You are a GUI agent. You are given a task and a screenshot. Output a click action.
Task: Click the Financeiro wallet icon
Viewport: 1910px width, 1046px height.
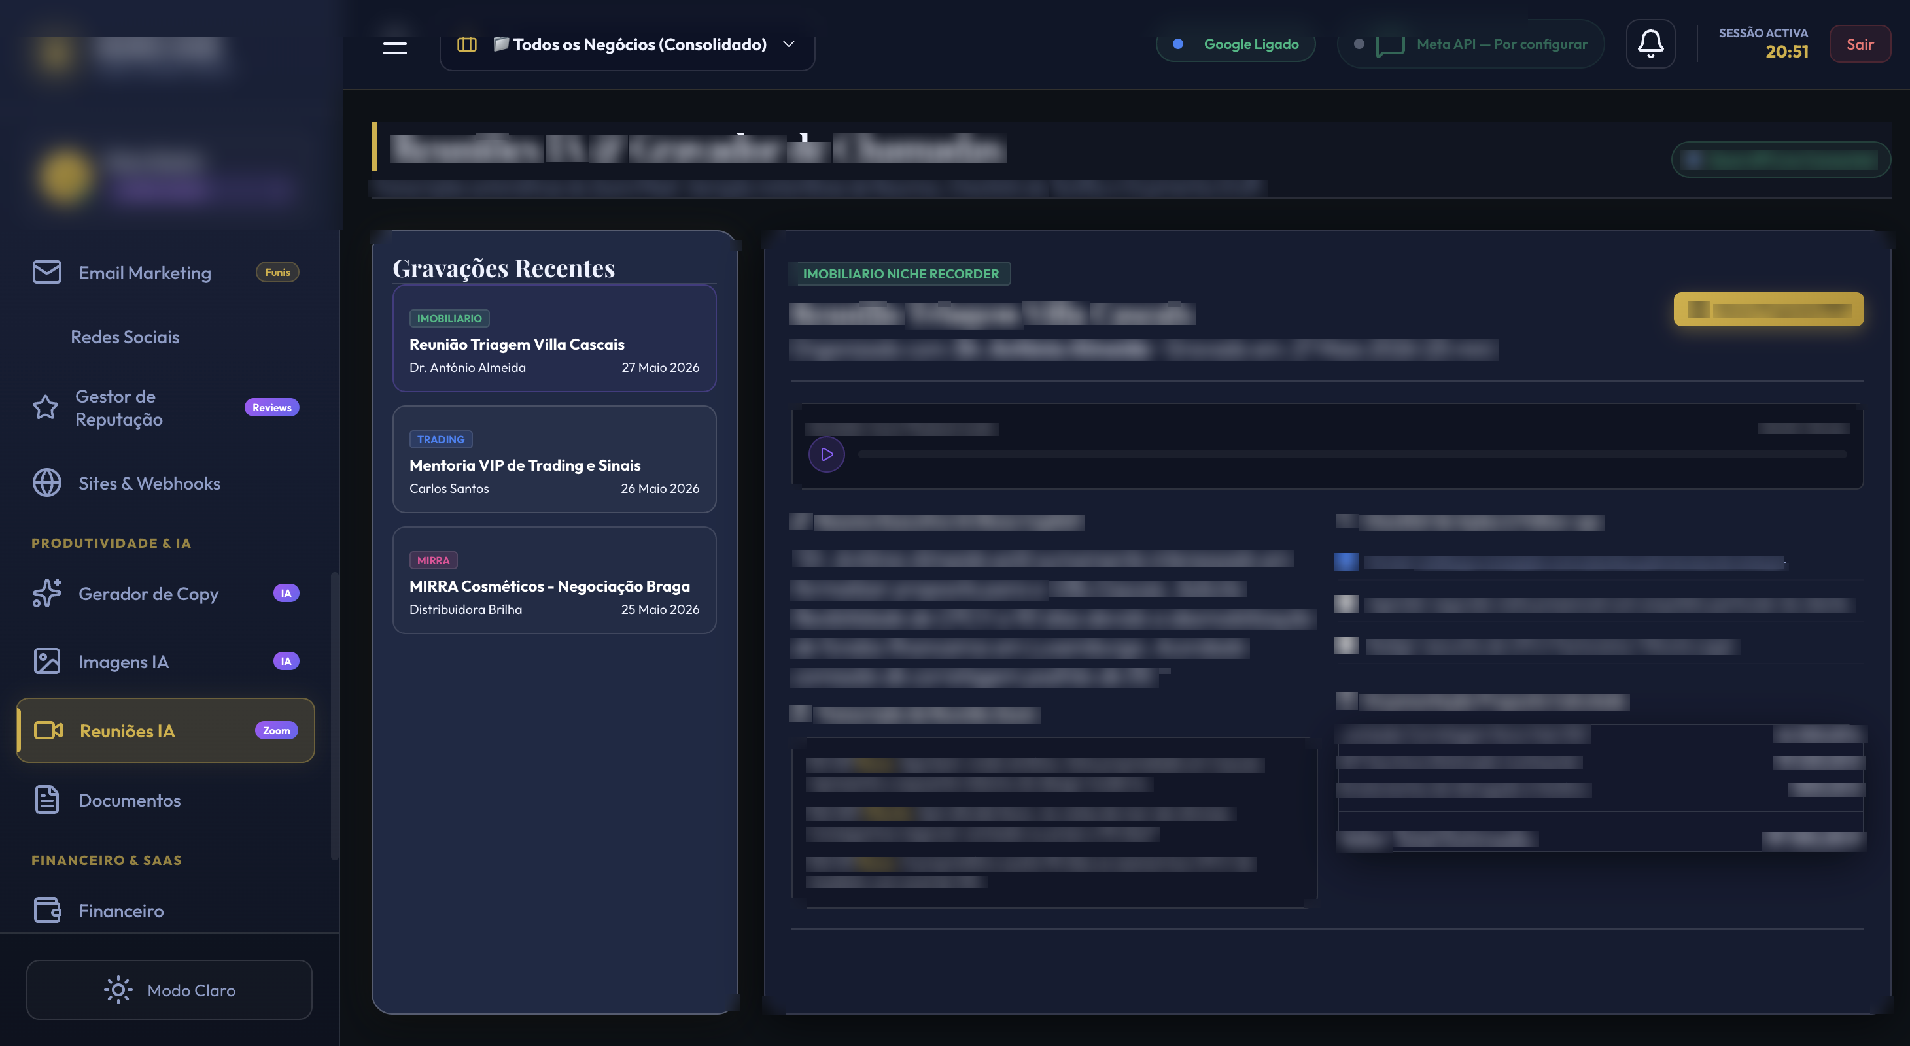[x=48, y=911]
